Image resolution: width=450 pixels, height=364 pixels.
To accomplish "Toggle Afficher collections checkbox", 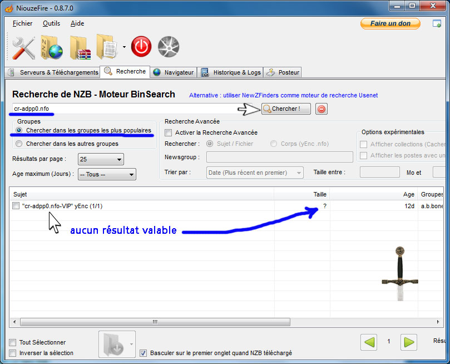I will tap(364, 144).
